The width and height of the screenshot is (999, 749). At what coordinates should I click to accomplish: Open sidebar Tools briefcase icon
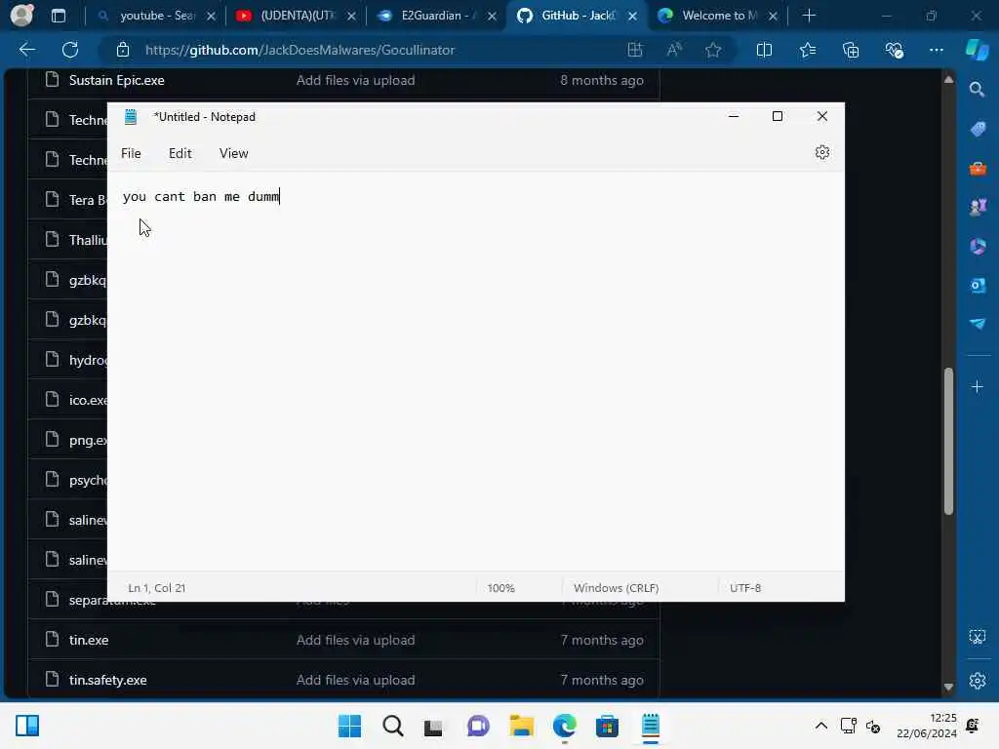978,168
